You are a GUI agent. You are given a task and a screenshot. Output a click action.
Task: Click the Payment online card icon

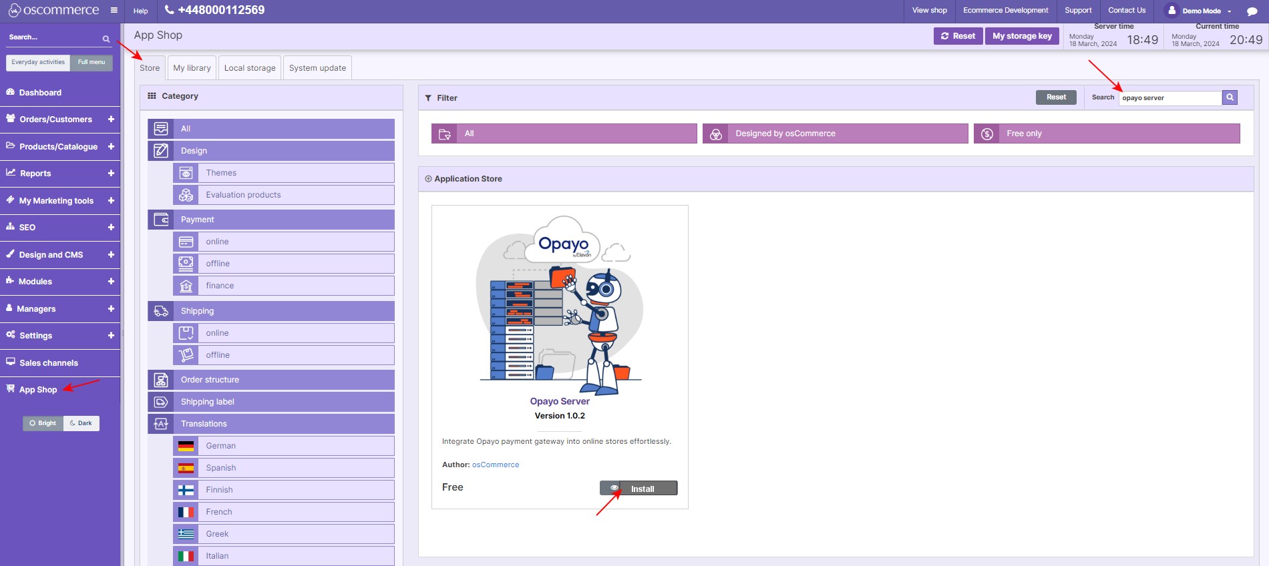[186, 242]
